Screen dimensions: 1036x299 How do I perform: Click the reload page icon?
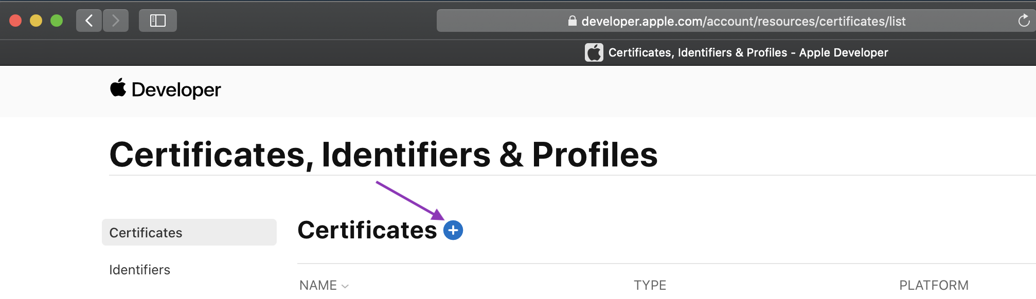coord(1023,21)
